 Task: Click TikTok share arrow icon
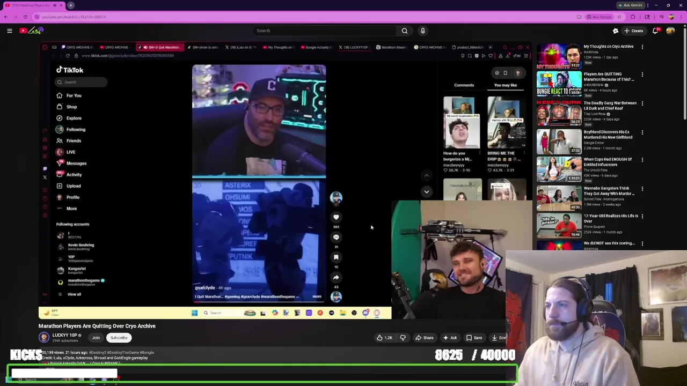(x=336, y=277)
